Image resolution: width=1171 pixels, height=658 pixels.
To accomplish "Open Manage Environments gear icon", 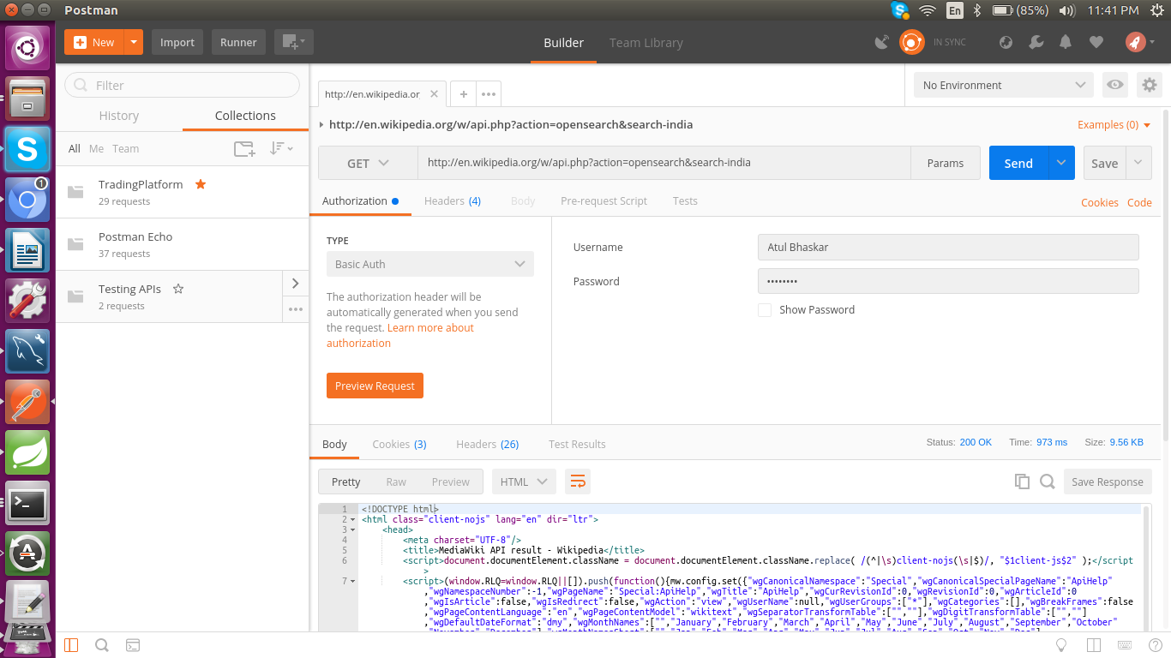I will coord(1150,85).
